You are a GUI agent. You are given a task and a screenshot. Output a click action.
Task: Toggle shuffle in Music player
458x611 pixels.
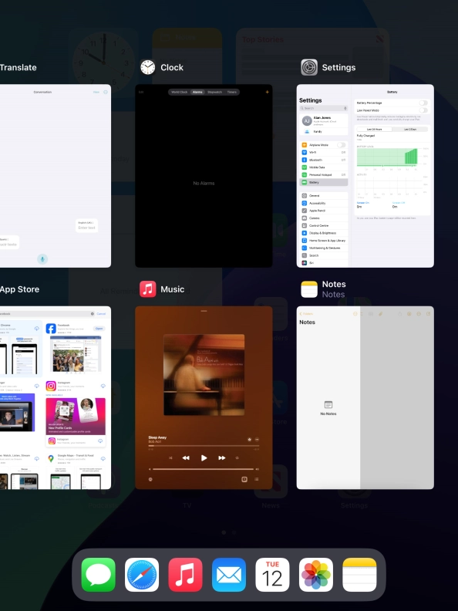(170, 457)
